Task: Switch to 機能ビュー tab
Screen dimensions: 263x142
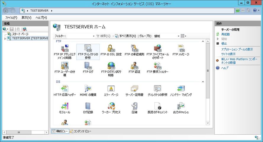Action: [60, 131]
